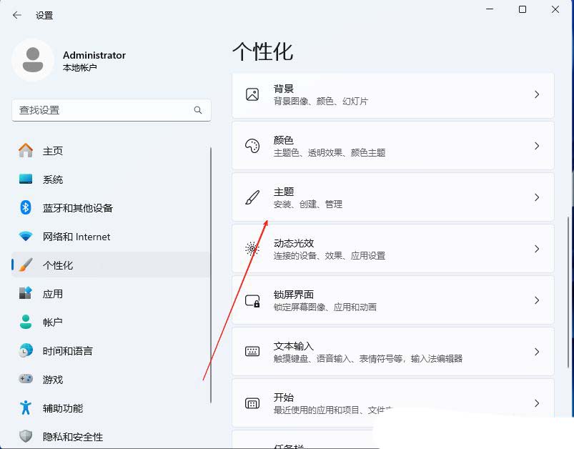574x449 pixels.
Task: Expand the Colors row chevron
Action: coord(537,146)
